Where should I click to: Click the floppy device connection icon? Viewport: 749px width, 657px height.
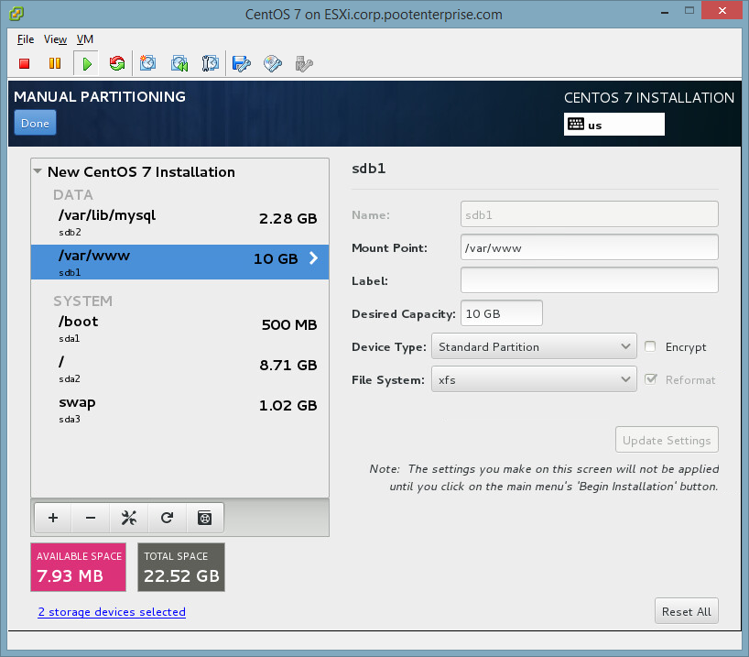pyautogui.click(x=241, y=63)
